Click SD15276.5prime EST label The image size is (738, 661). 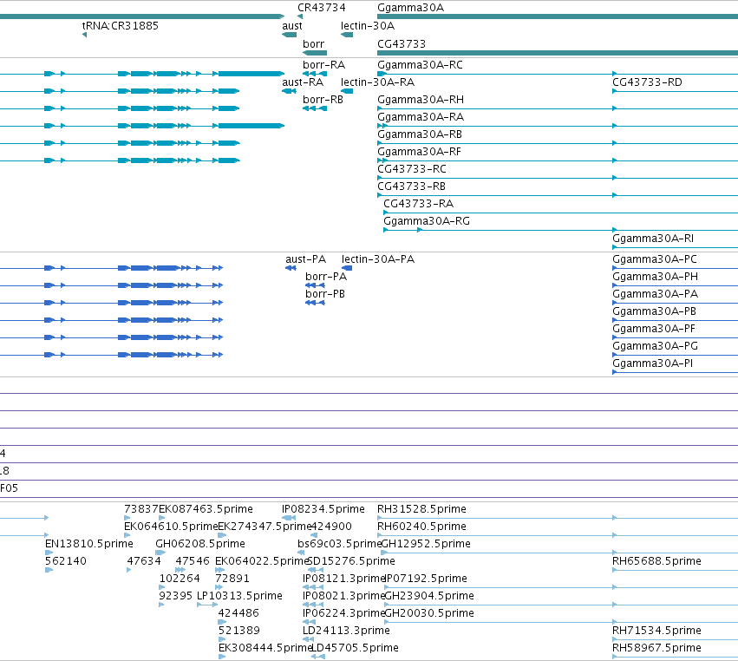351,561
